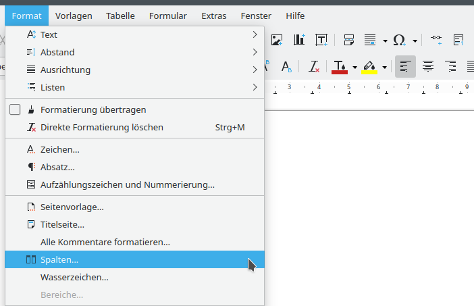Open the highlighting color dropdown arrow

[384, 67]
